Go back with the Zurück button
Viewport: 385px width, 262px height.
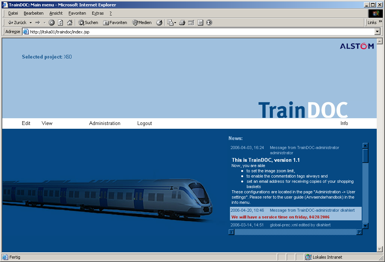tap(17, 23)
